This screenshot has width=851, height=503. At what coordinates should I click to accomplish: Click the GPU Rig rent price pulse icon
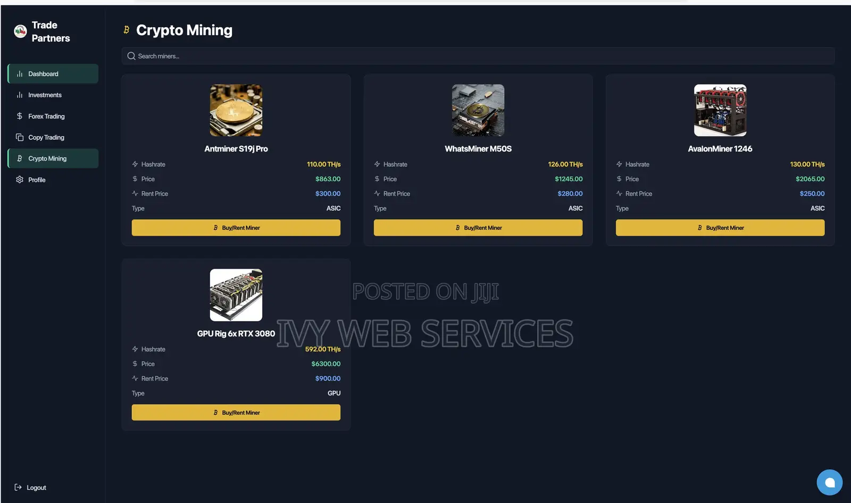pyautogui.click(x=135, y=379)
